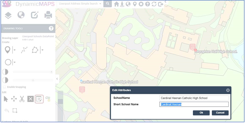
Task: Select the create polyline tool
Action: [x=24, y=50]
